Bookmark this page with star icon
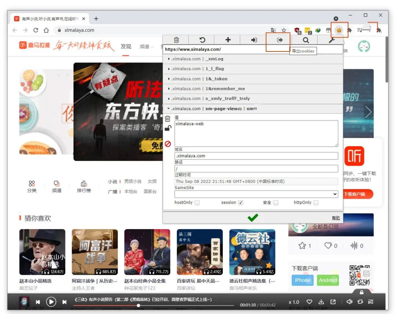 coord(284,30)
